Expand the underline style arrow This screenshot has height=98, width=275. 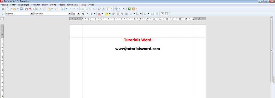point(95,14)
